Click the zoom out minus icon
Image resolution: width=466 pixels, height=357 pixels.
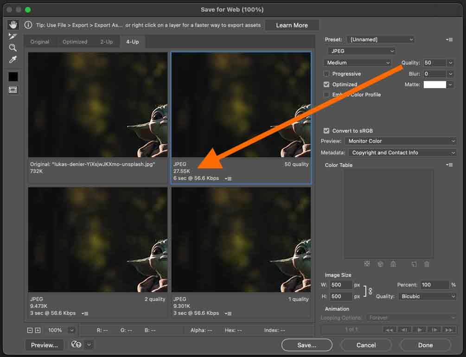pyautogui.click(x=30, y=330)
